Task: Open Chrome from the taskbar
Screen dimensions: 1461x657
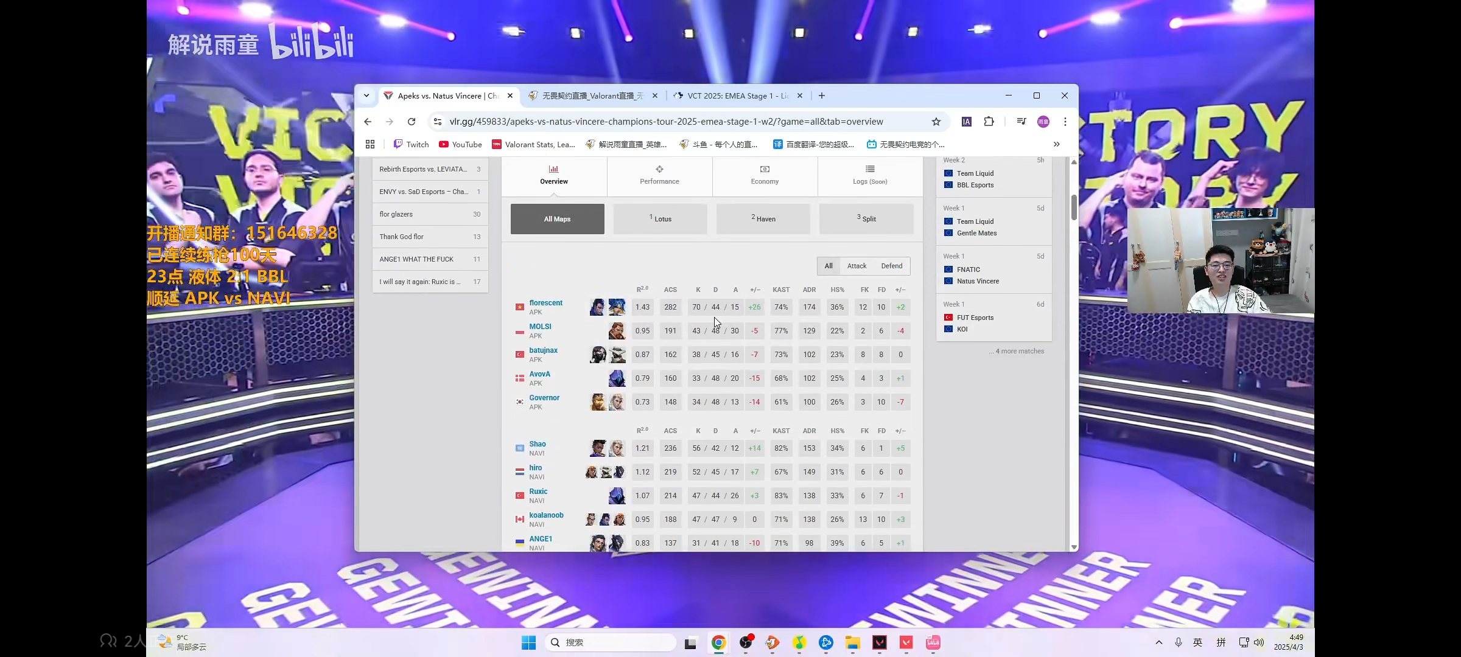Action: pyautogui.click(x=718, y=642)
